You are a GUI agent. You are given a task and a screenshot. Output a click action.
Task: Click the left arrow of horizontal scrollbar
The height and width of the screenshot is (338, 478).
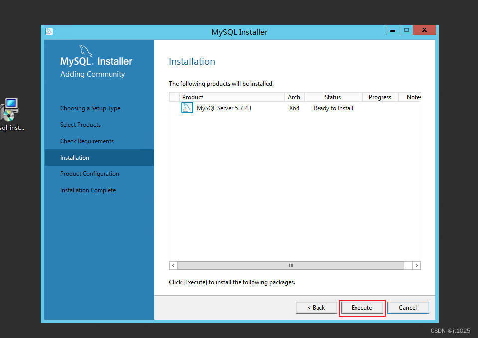click(x=174, y=265)
